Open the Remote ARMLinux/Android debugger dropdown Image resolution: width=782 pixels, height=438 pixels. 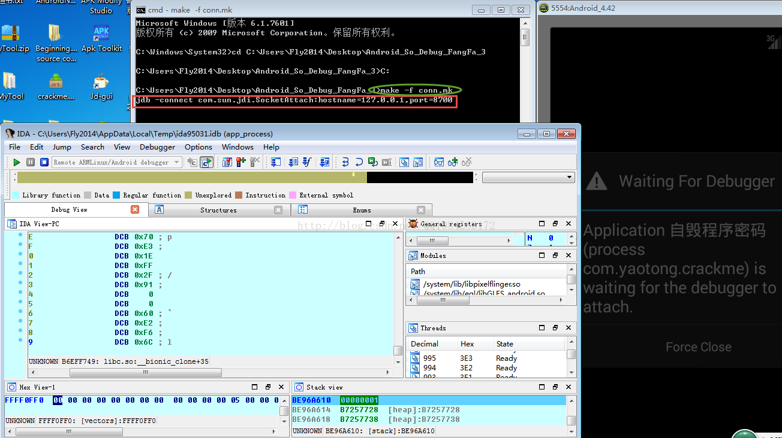116,162
